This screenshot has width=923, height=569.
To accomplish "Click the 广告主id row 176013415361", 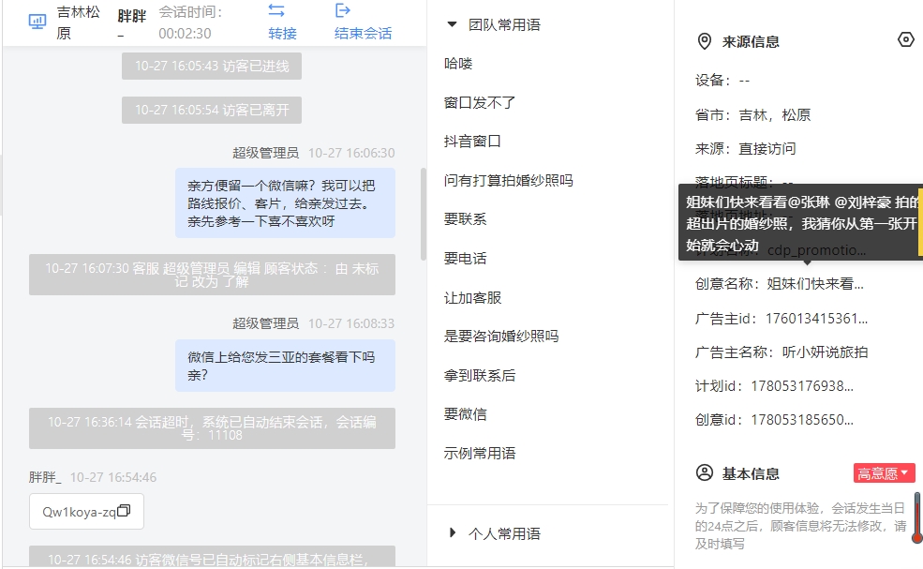I will pyautogui.click(x=782, y=319).
